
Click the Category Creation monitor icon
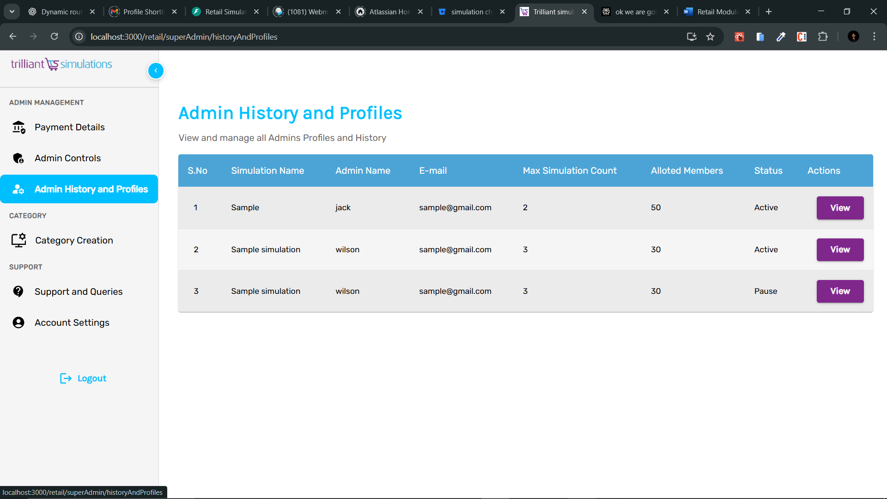pos(18,240)
